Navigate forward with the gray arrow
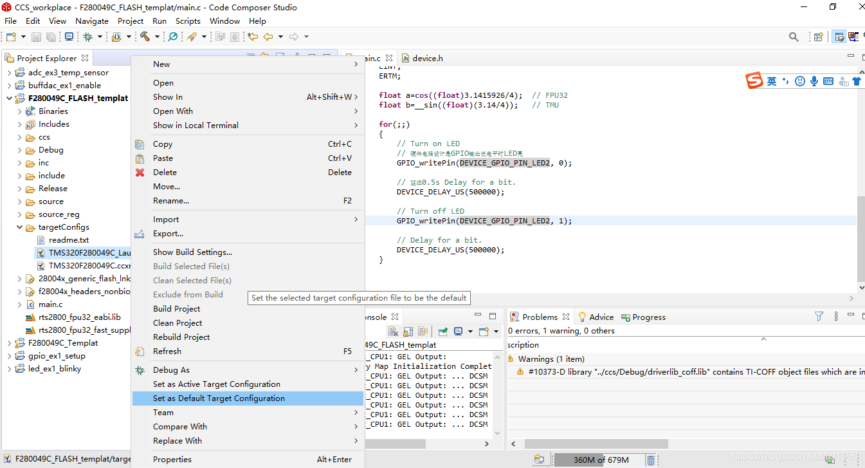 (x=294, y=37)
